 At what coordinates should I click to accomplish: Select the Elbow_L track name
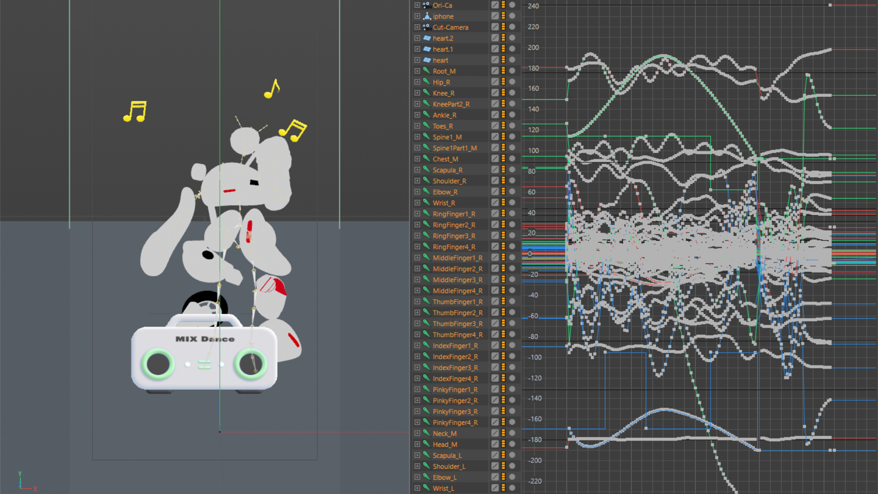click(444, 478)
